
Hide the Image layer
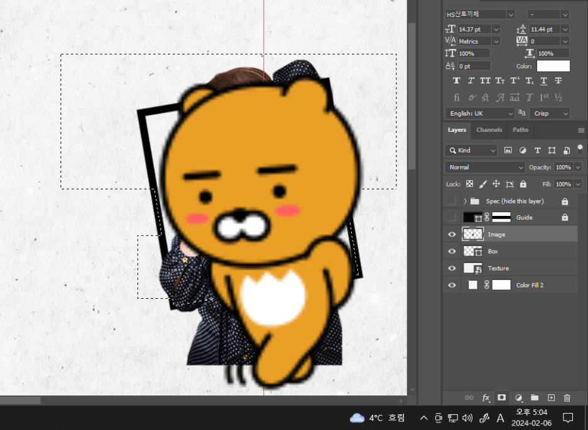(452, 235)
